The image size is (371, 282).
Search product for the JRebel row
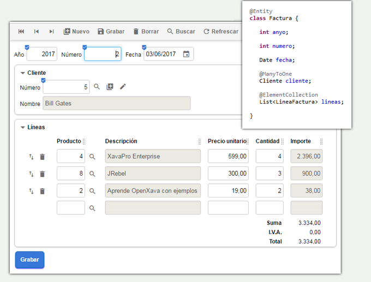(92, 174)
